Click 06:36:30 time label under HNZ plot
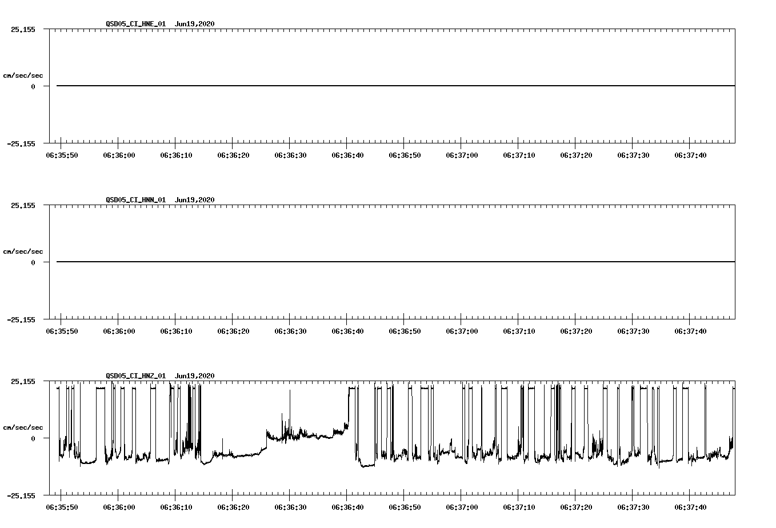Viewport: 776px width, 528px height. point(290,507)
